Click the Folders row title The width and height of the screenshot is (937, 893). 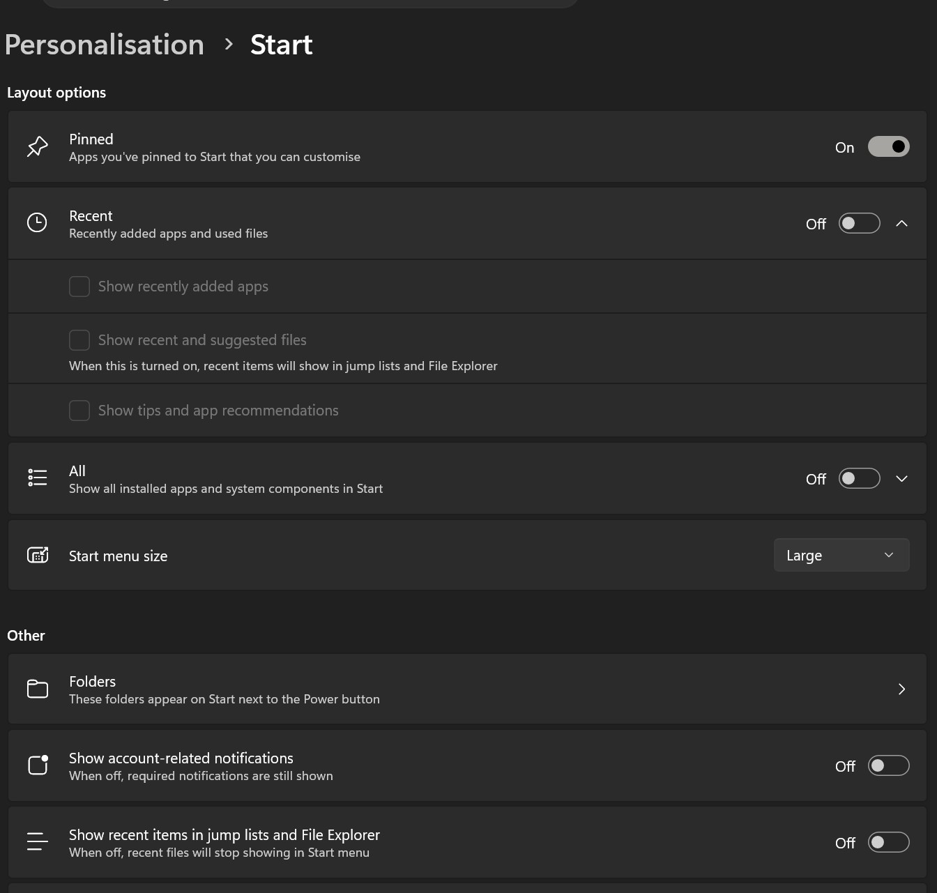click(92, 681)
